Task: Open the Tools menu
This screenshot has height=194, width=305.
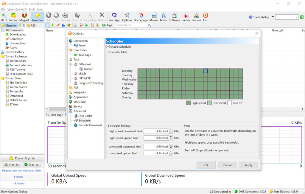Action: click(x=32, y=10)
